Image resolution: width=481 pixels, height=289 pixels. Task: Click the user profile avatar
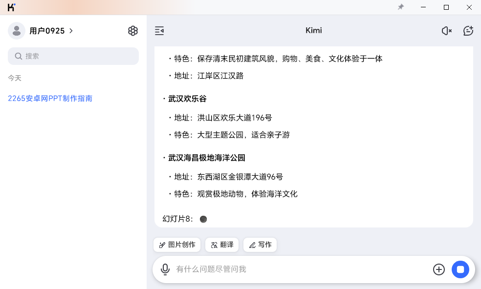(x=17, y=30)
